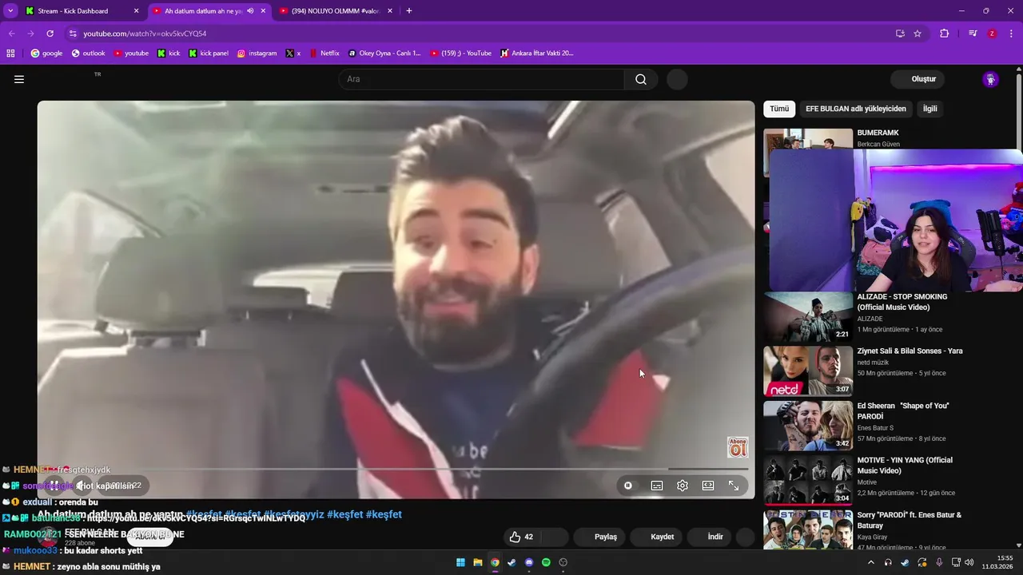
Task: Open the screen cast icon in address bar
Action: (900, 34)
